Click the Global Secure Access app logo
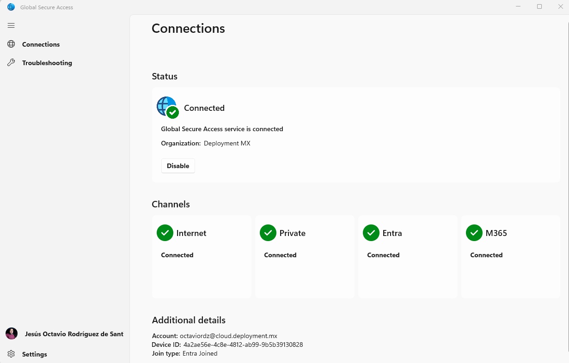This screenshot has width=569, height=363. pos(11,7)
